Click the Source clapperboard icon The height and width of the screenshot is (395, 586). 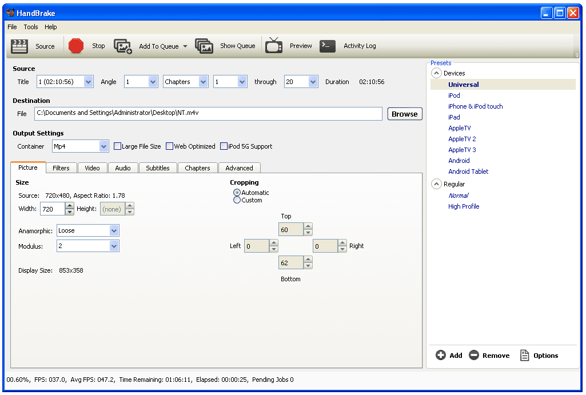coord(19,46)
